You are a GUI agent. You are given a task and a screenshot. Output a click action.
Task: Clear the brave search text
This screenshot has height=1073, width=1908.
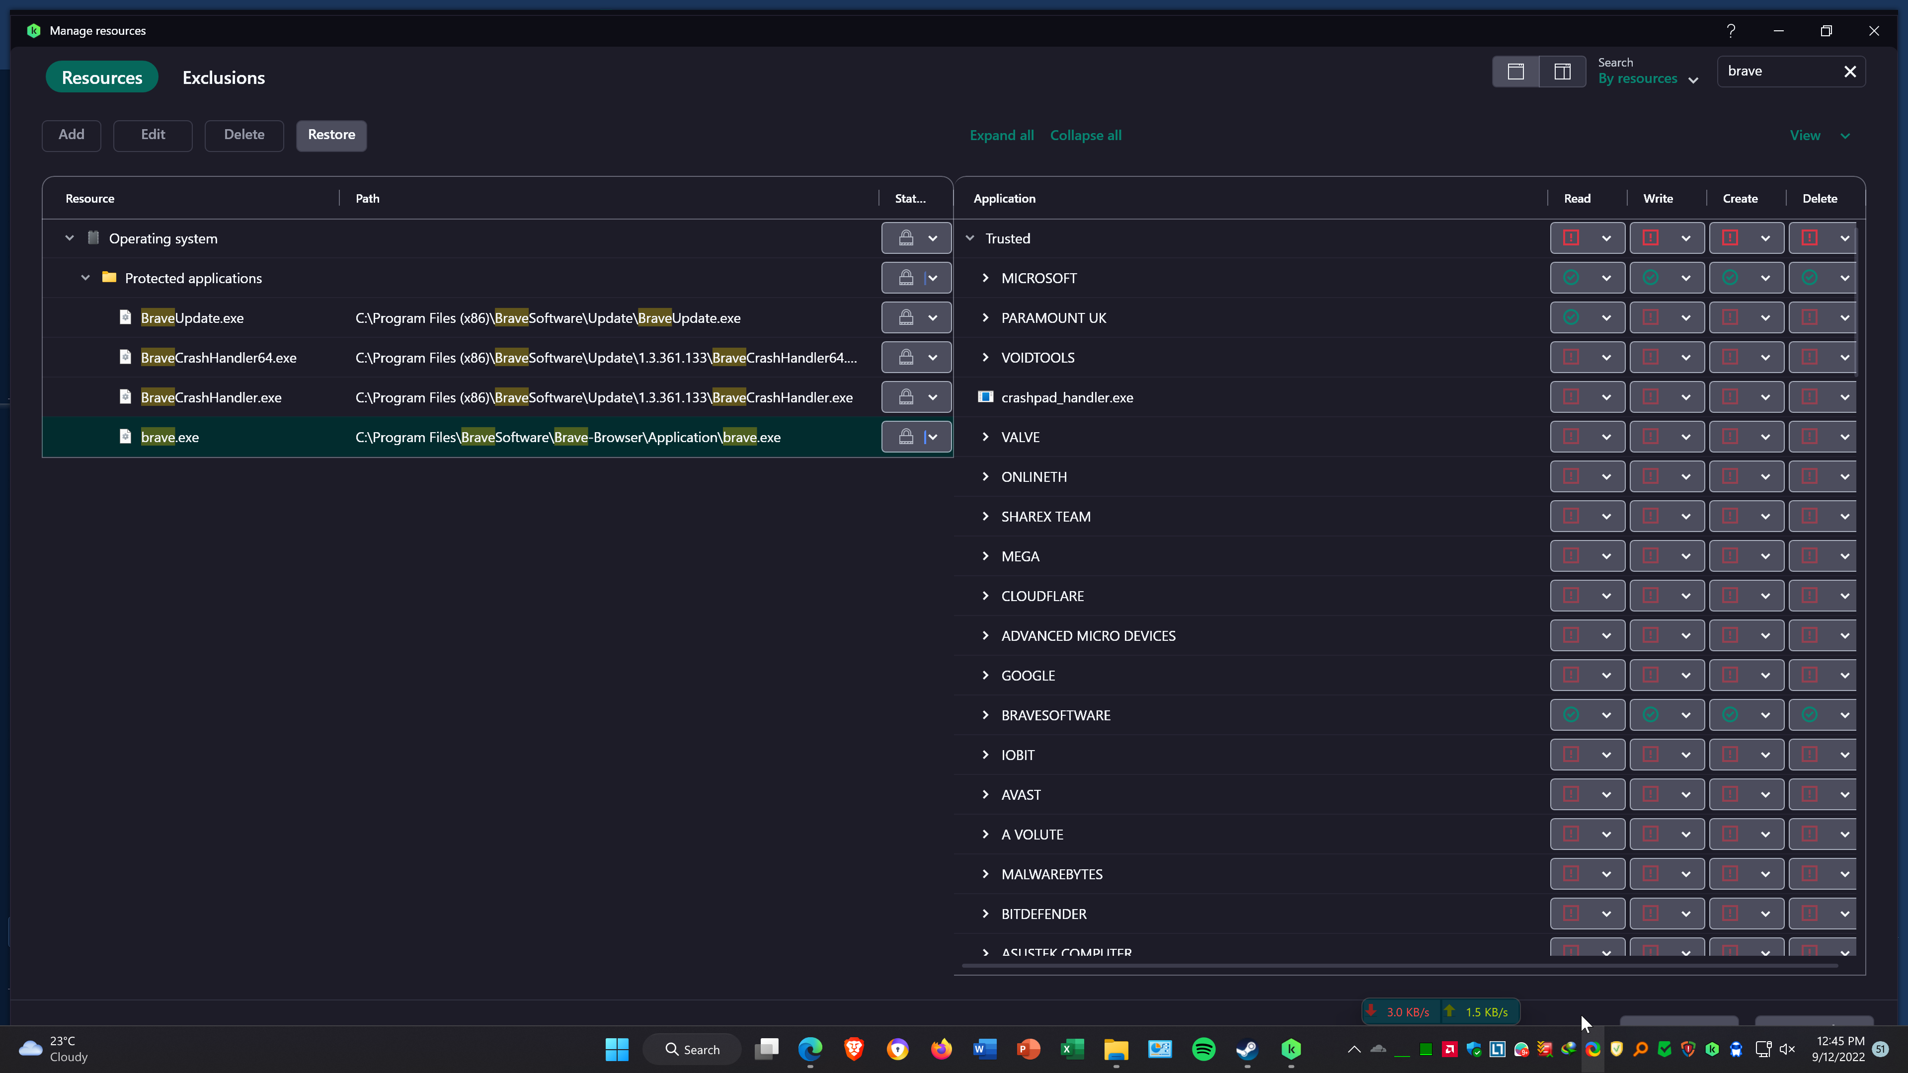(x=1849, y=72)
